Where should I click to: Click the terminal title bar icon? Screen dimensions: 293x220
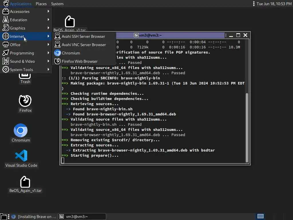[136, 35]
